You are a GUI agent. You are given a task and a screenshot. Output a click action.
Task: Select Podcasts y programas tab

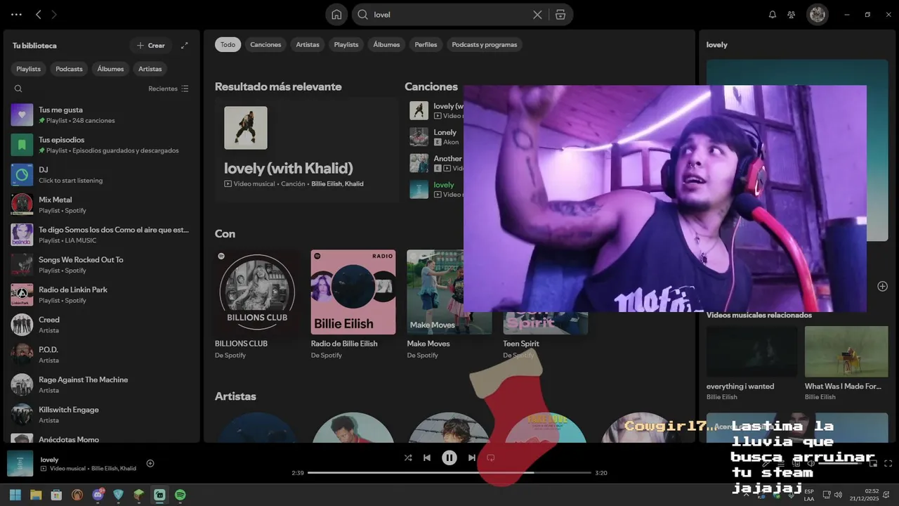pyautogui.click(x=485, y=44)
